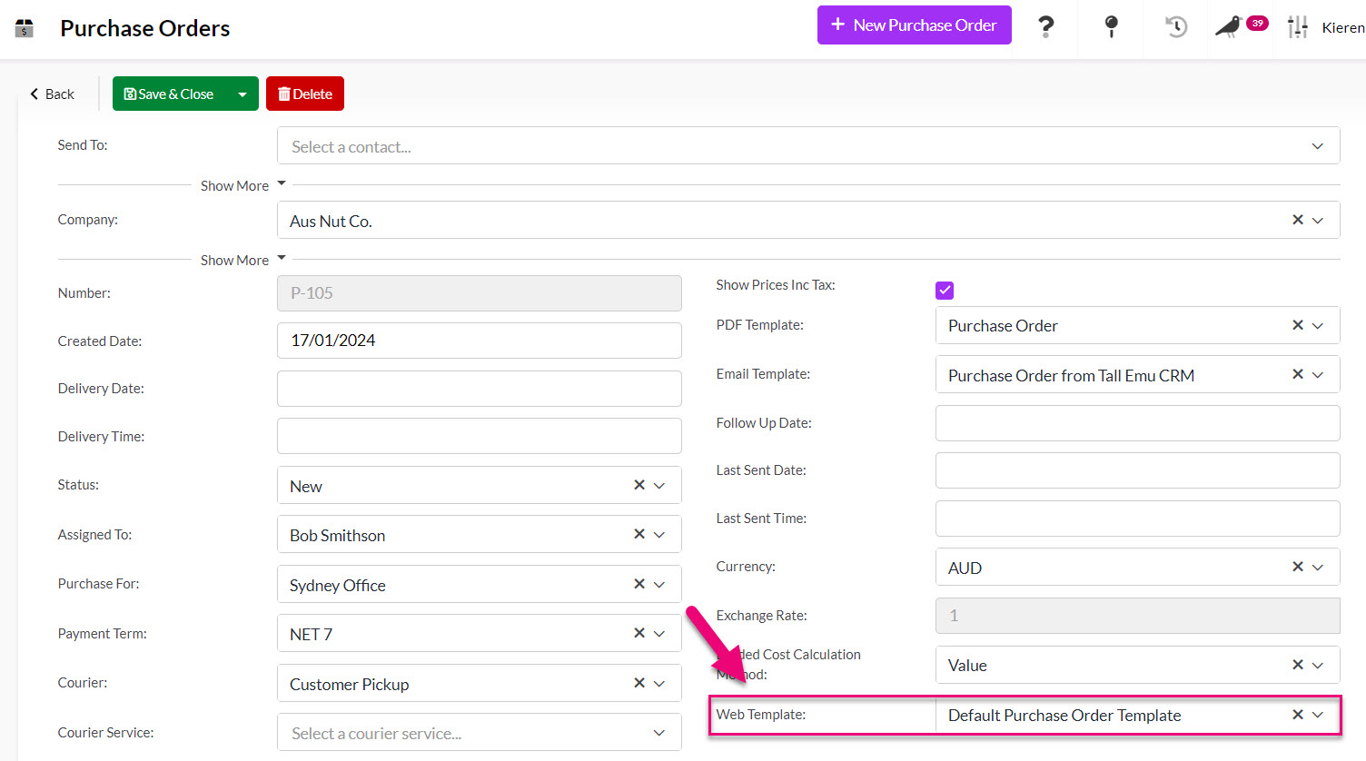Image resolution: width=1366 pixels, height=761 pixels.
Task: Click the Delivery Date input field
Action: coord(479,389)
